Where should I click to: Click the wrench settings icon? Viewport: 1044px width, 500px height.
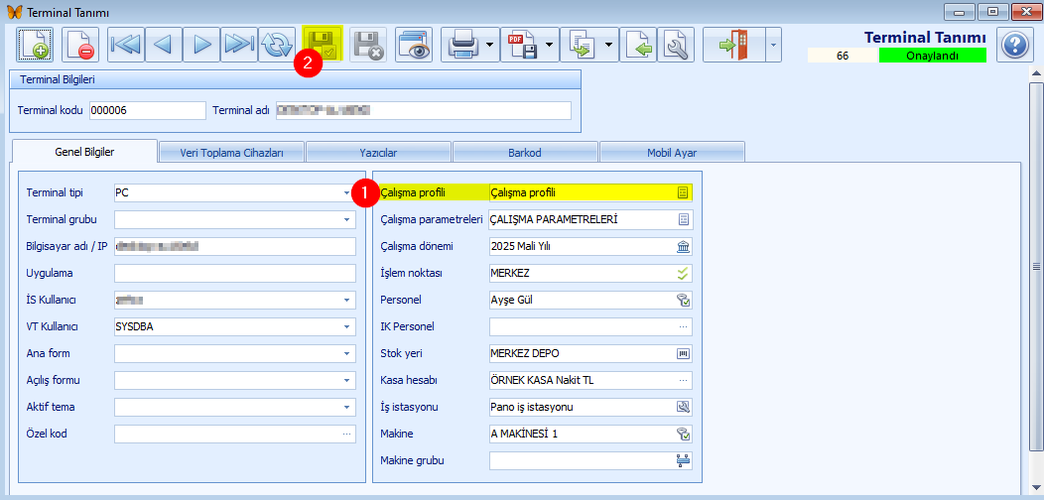[x=677, y=45]
